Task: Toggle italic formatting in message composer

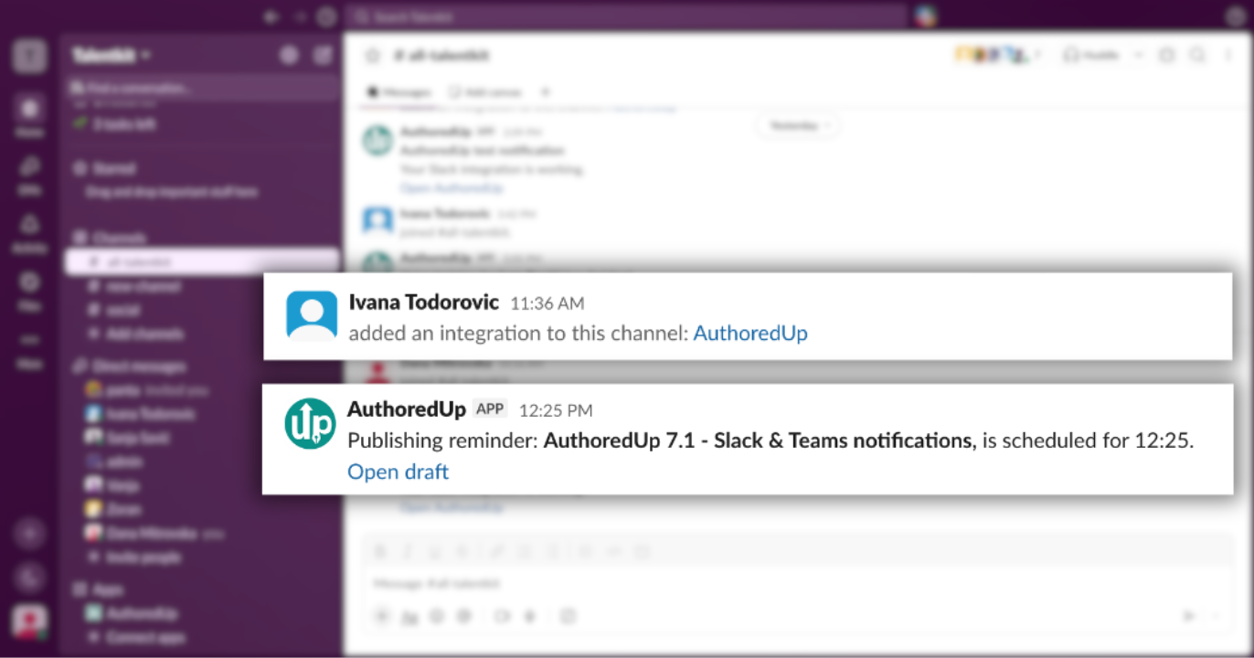Action: [x=409, y=551]
